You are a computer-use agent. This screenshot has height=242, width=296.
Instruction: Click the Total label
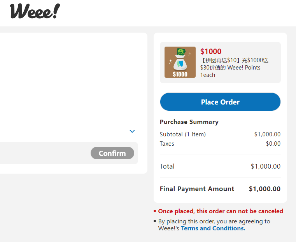point(167,166)
